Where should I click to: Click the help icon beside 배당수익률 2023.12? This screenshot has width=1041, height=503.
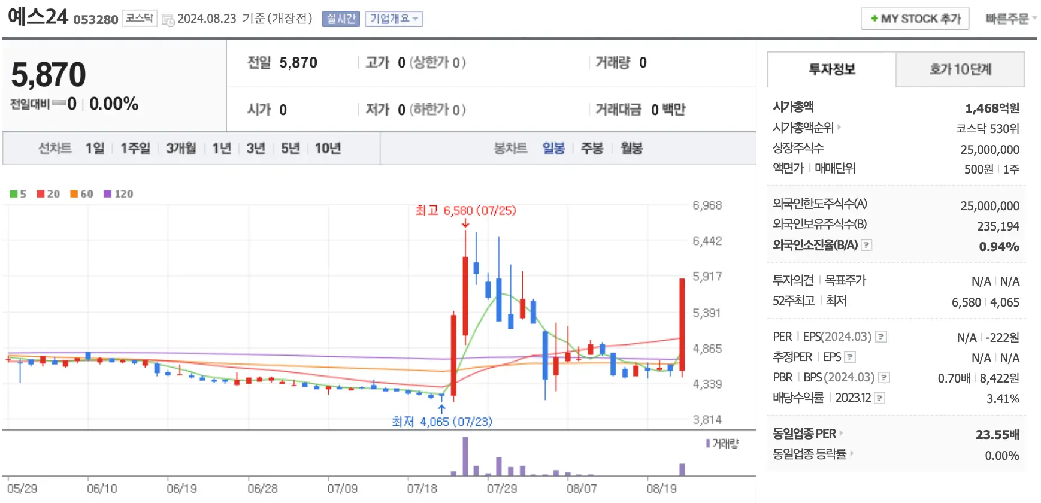879,398
